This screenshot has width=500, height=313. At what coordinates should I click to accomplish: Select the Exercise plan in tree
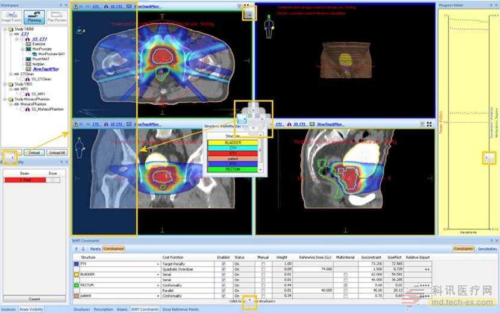(x=39, y=44)
